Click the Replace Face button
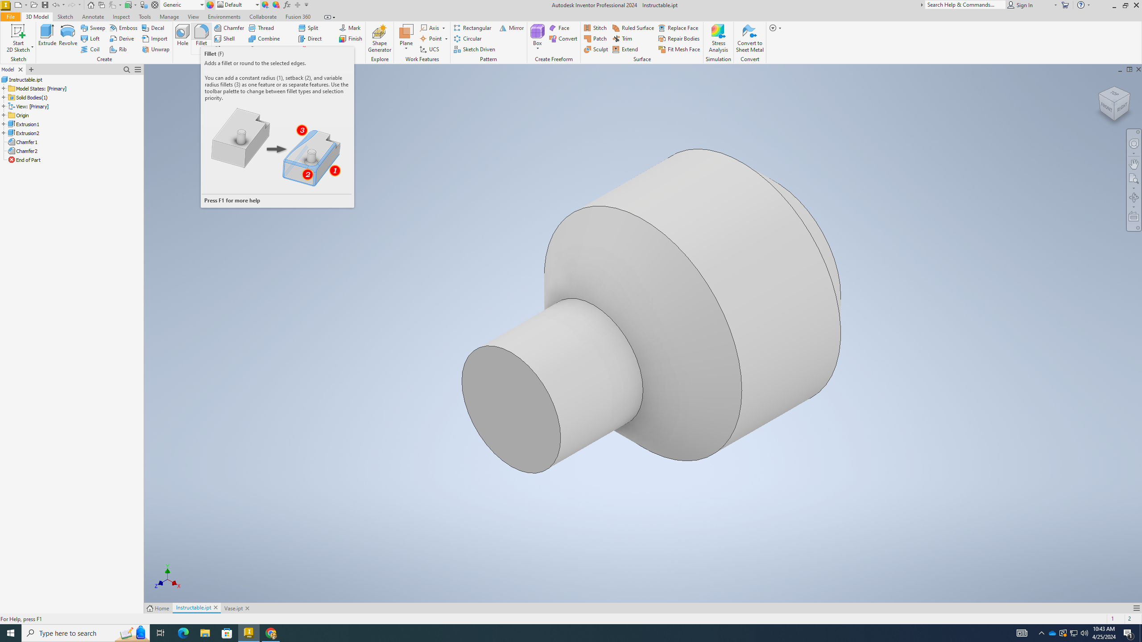The image size is (1142, 642). tap(679, 28)
